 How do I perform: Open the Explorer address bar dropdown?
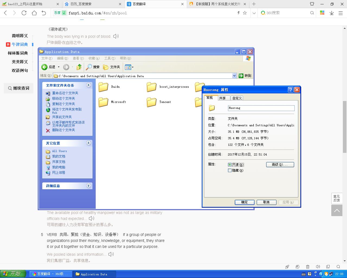pyautogui.click(x=234, y=76)
